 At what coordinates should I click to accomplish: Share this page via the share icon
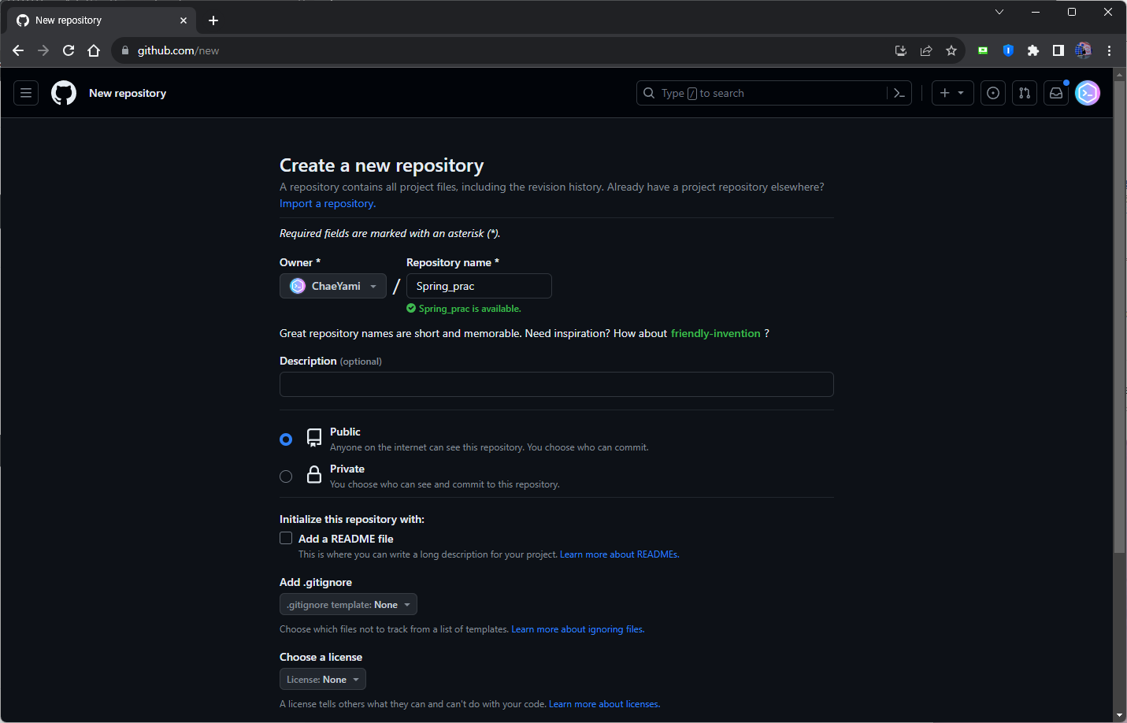926,50
